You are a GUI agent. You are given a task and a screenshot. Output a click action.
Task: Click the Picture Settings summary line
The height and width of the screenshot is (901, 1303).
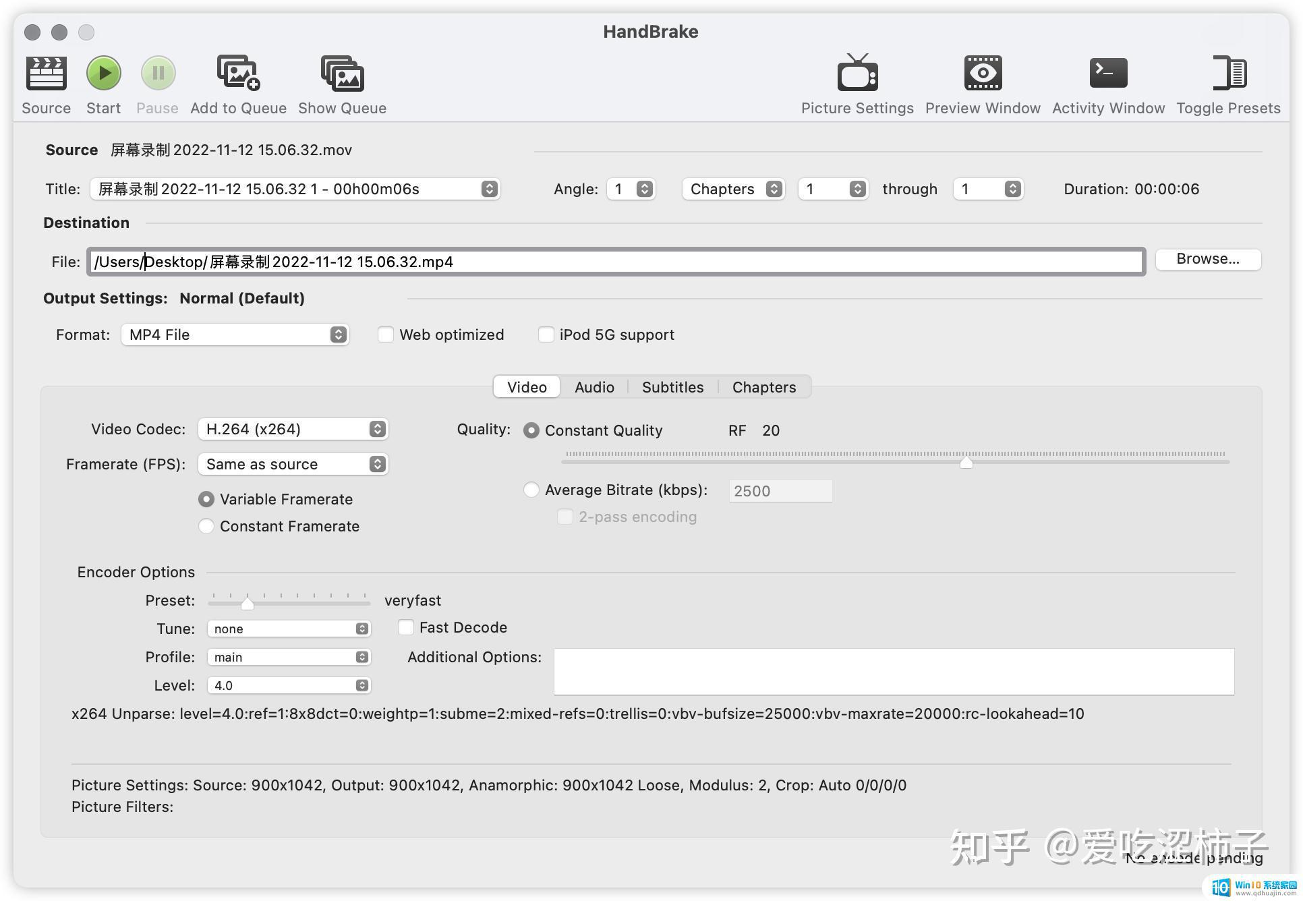pyautogui.click(x=489, y=785)
